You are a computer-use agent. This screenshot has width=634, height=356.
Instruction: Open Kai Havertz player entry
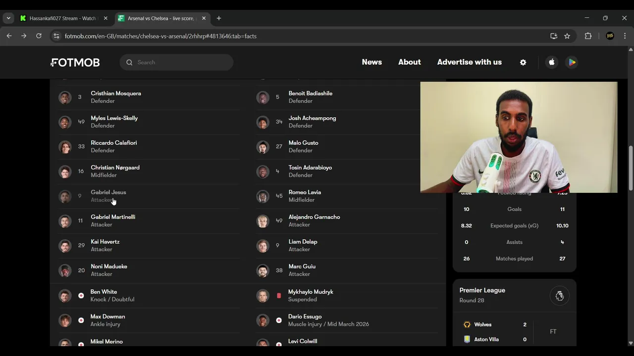coord(105,245)
